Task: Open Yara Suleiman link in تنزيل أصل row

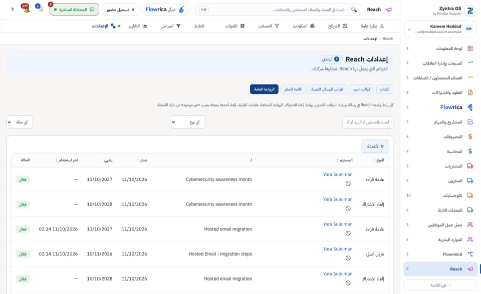Action: pos(337,249)
